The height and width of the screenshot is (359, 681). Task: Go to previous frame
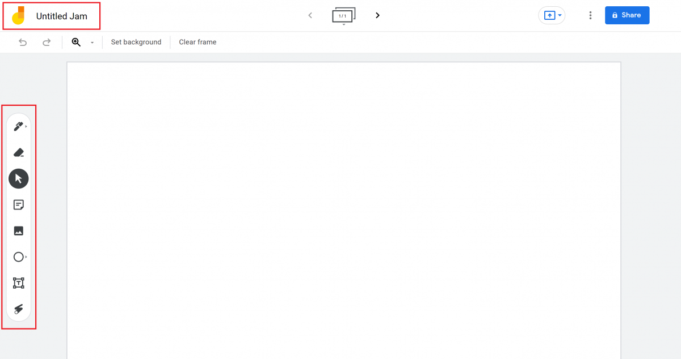point(310,15)
